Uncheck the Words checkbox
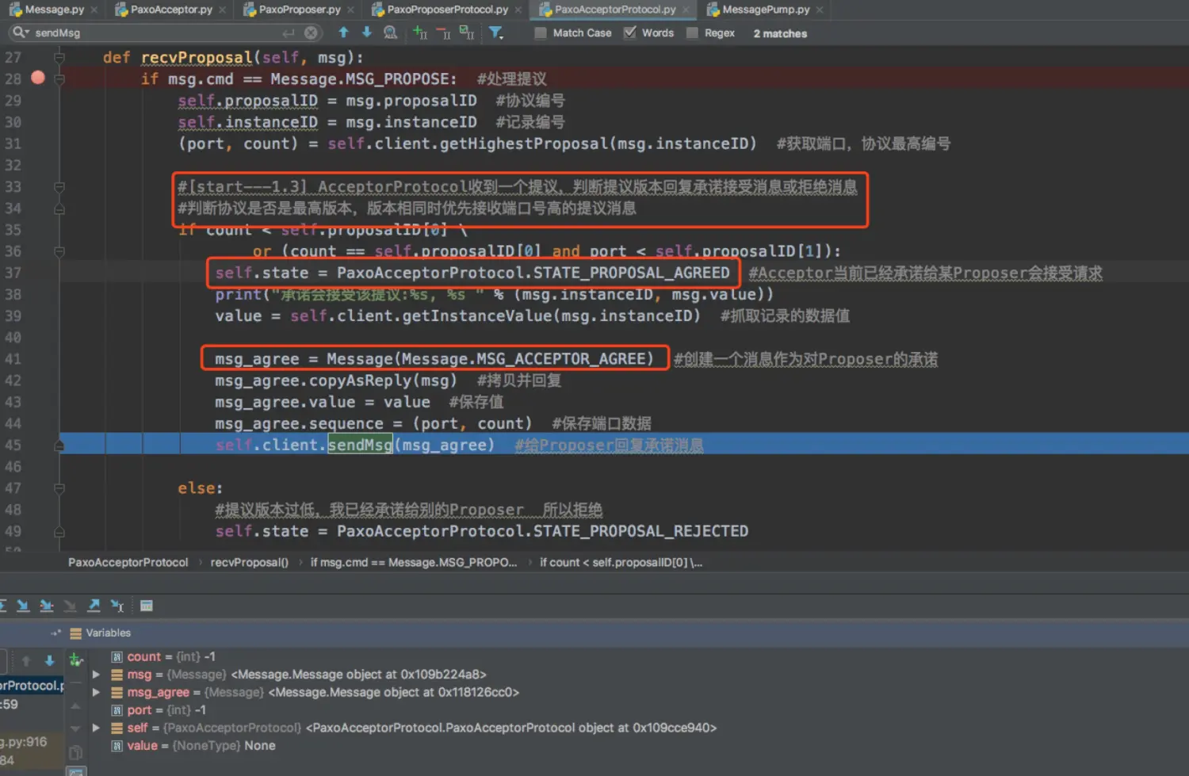Image resolution: width=1189 pixels, height=776 pixels. pyautogui.click(x=630, y=32)
